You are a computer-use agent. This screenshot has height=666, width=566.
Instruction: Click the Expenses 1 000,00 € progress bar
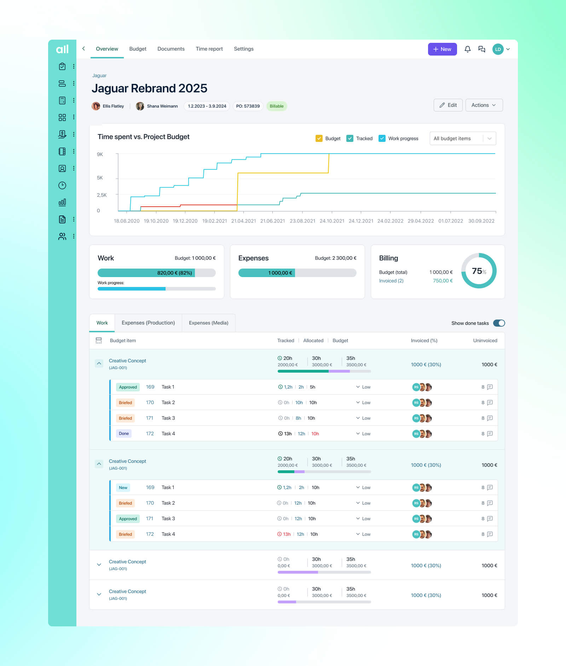point(297,273)
